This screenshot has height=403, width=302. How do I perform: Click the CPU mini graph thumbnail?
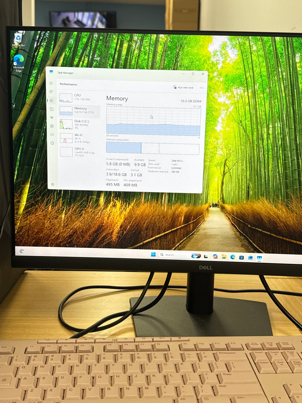coord(66,98)
